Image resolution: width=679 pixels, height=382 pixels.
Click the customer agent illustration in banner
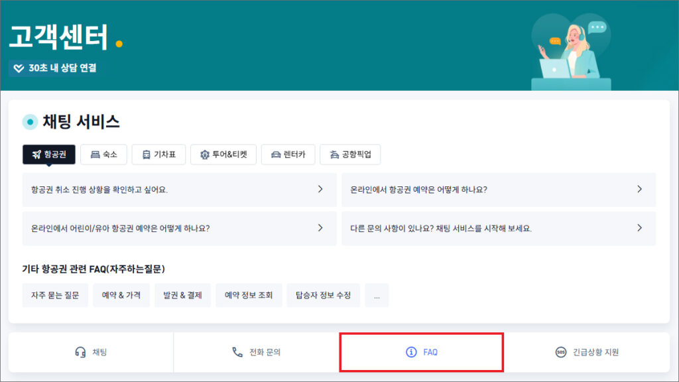pyautogui.click(x=571, y=52)
